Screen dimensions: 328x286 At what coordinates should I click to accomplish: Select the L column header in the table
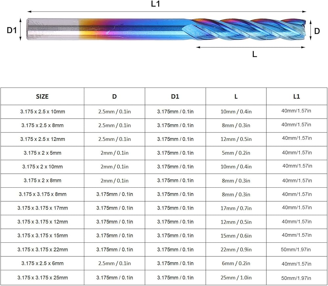coord(236,96)
